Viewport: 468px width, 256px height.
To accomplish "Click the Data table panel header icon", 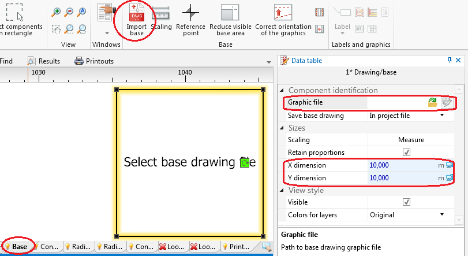I will tap(284, 60).
